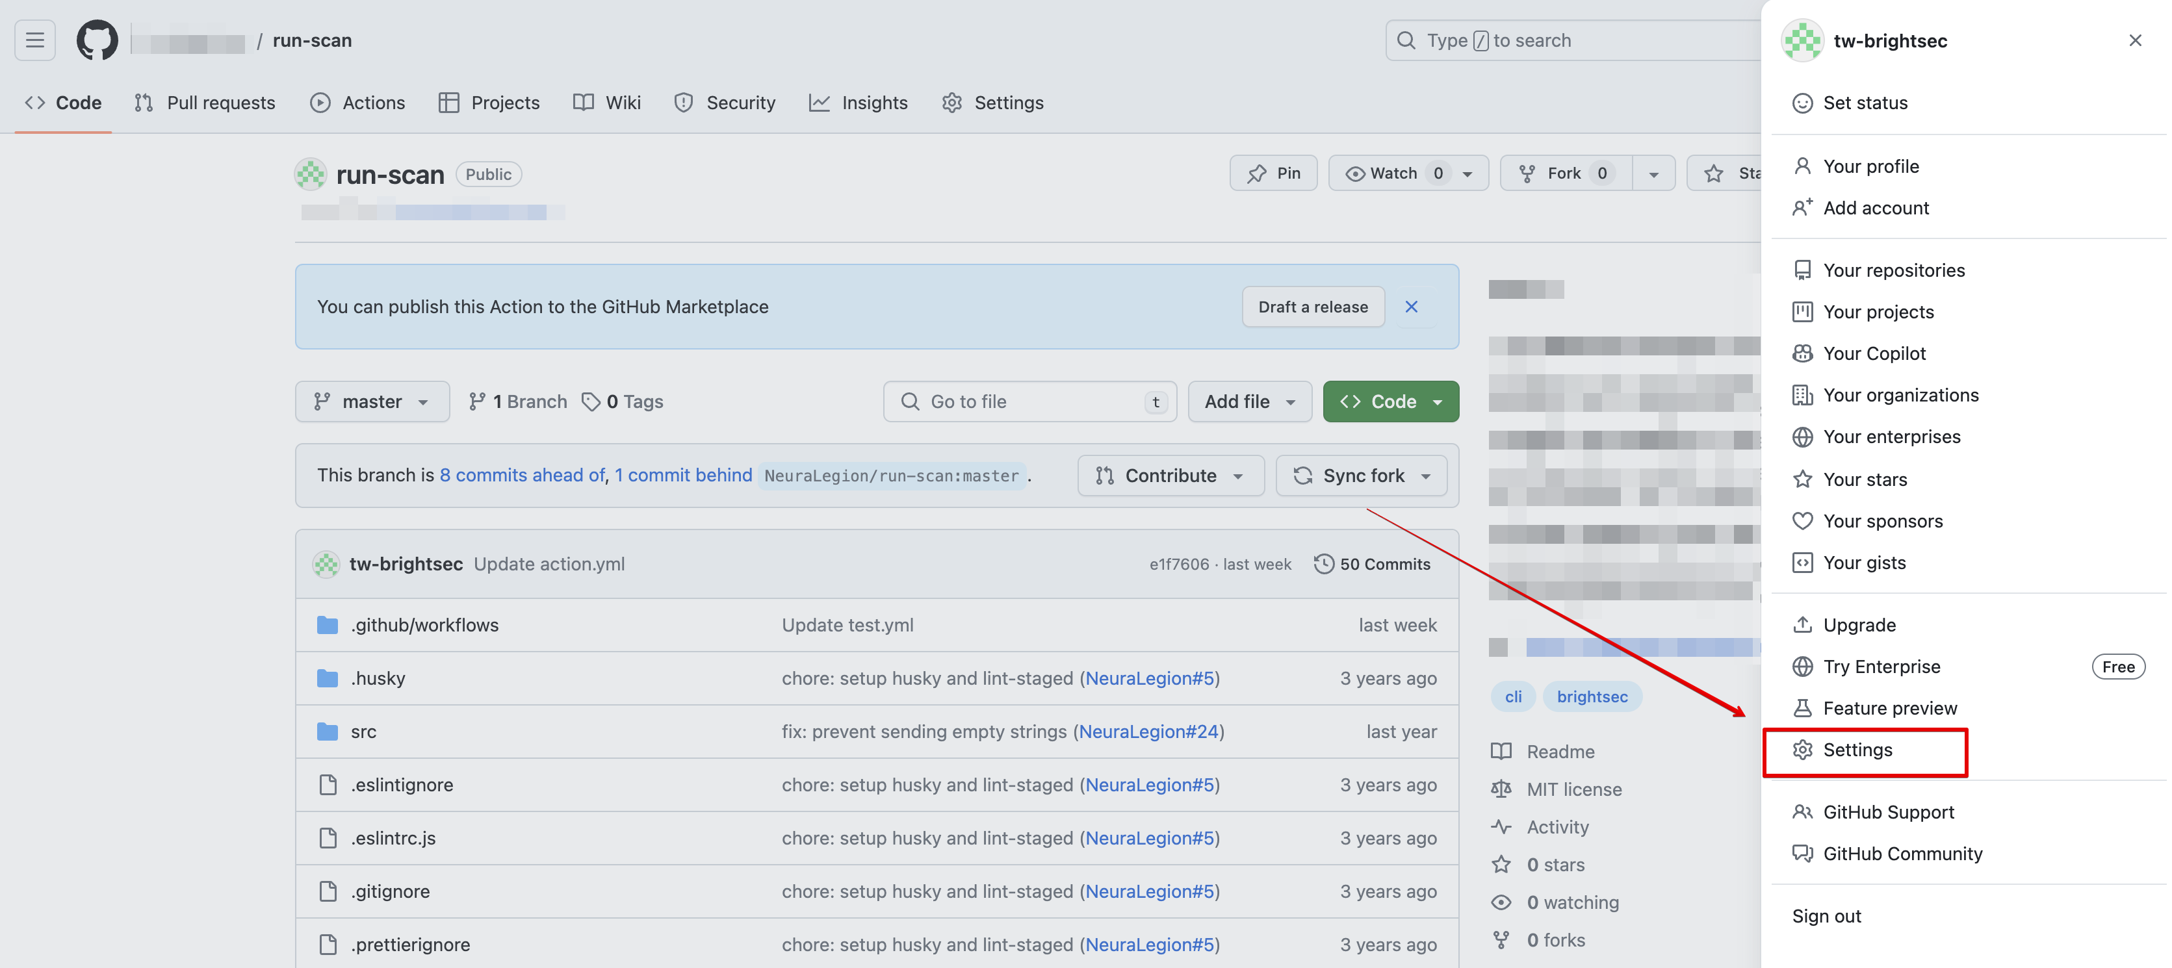Select Add account in user menu
The height and width of the screenshot is (968, 2172).
1968,207
